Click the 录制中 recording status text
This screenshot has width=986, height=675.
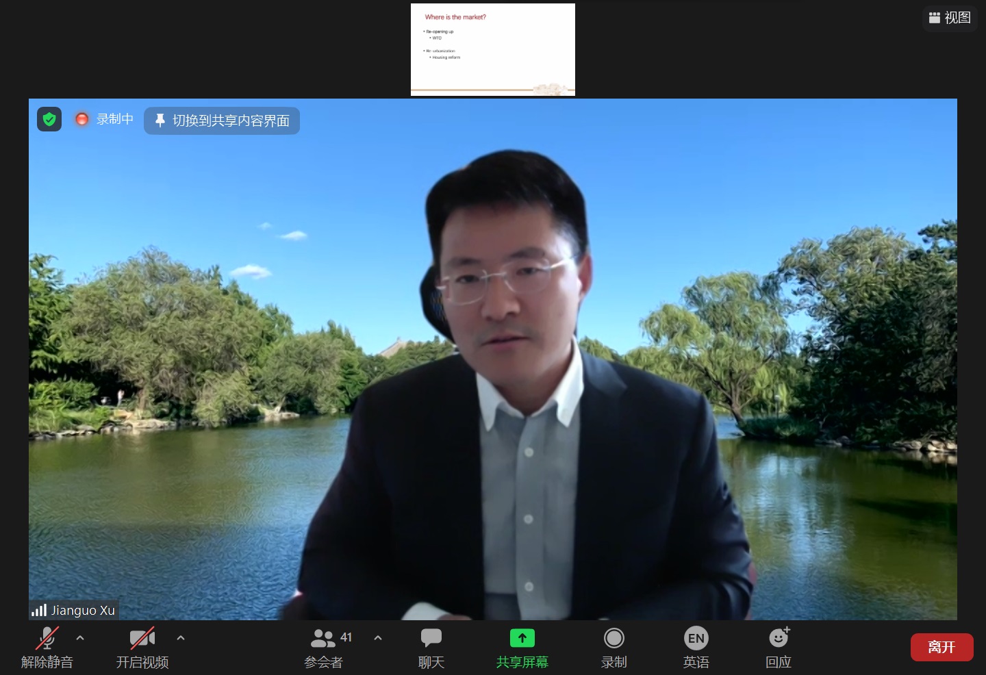tap(115, 119)
